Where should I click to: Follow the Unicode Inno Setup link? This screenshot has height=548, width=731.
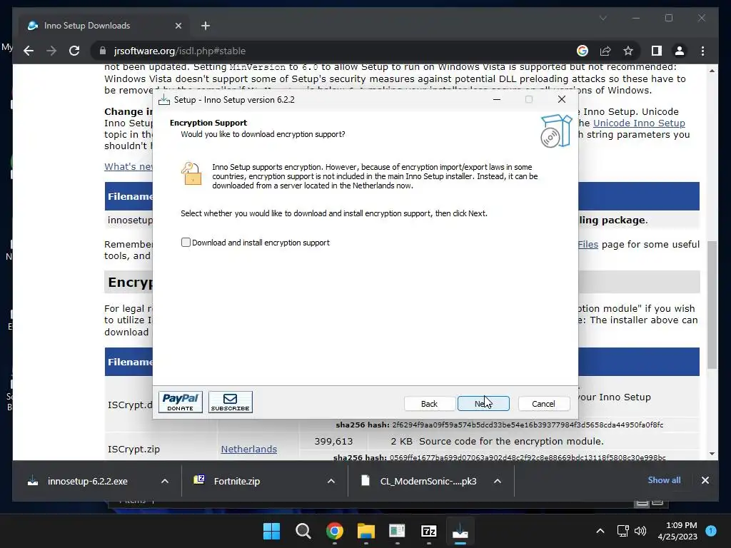(x=639, y=123)
